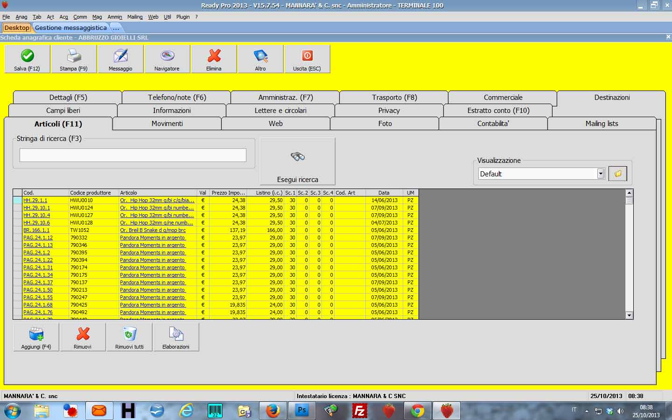The image size is (672, 420).
Task: Click the Uscita (ESC) exit icon
Action: (x=307, y=56)
